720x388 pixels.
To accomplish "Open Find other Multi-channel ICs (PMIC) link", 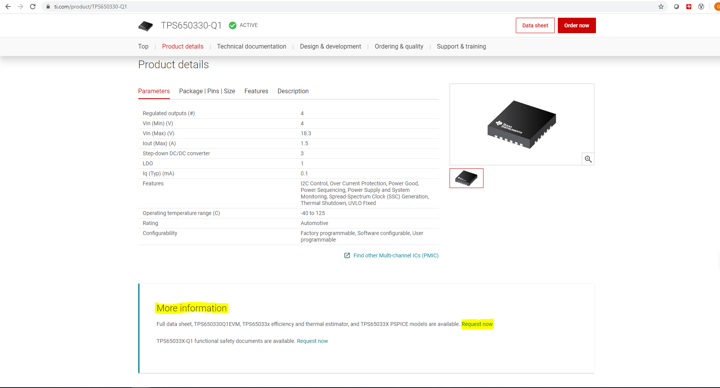I will pos(396,255).
